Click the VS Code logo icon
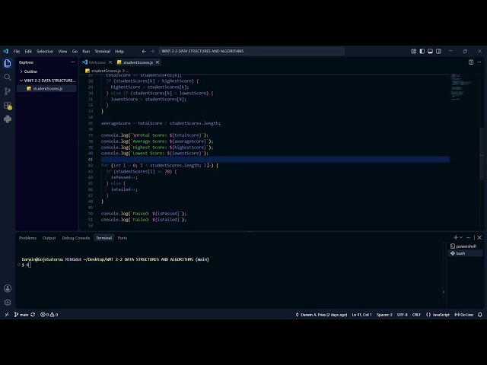487x365 pixels. (x=5, y=51)
